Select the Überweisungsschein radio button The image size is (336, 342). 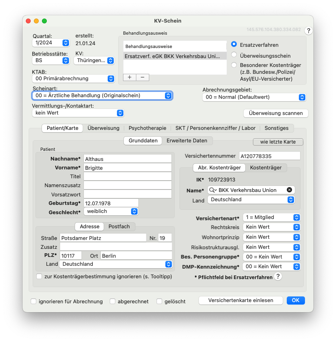[234, 55]
